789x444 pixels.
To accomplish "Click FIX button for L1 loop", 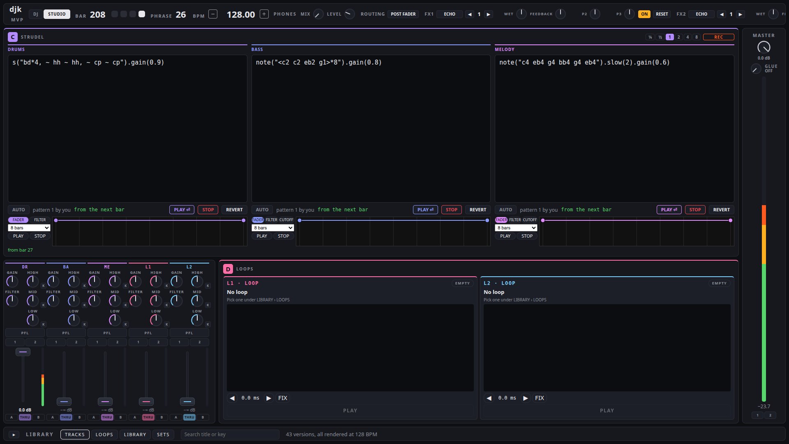I will coord(283,398).
